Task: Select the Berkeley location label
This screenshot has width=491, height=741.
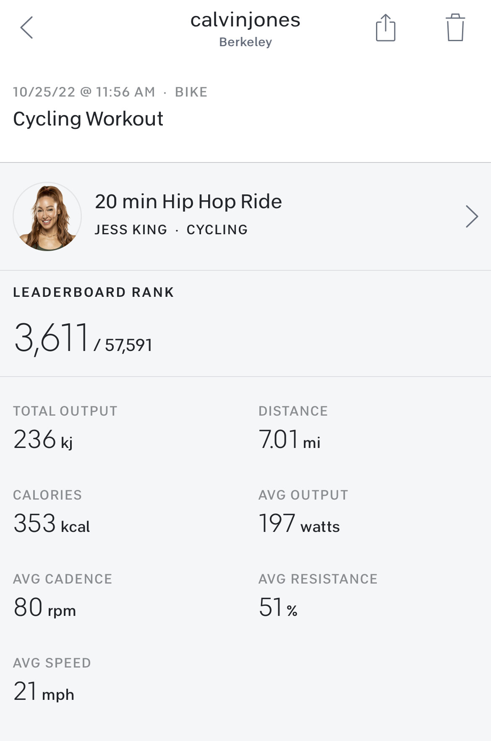Action: pyautogui.click(x=245, y=42)
